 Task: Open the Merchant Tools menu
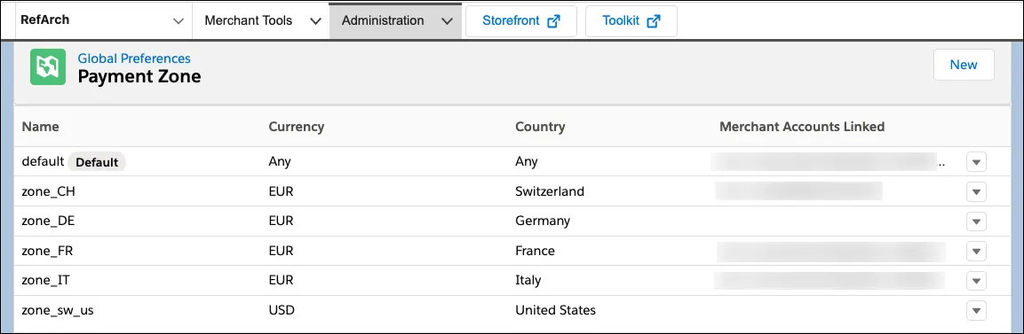(260, 21)
